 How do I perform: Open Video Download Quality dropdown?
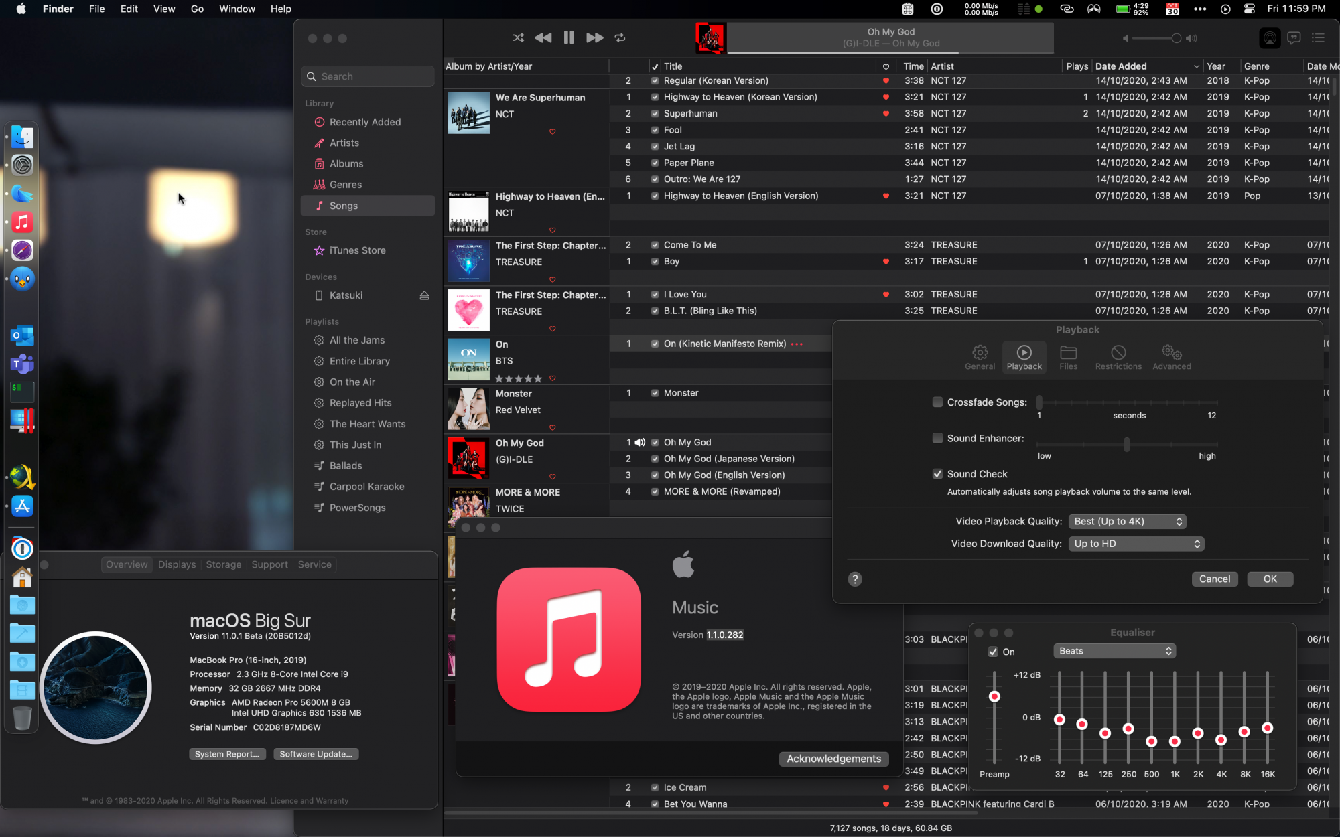pyautogui.click(x=1136, y=544)
